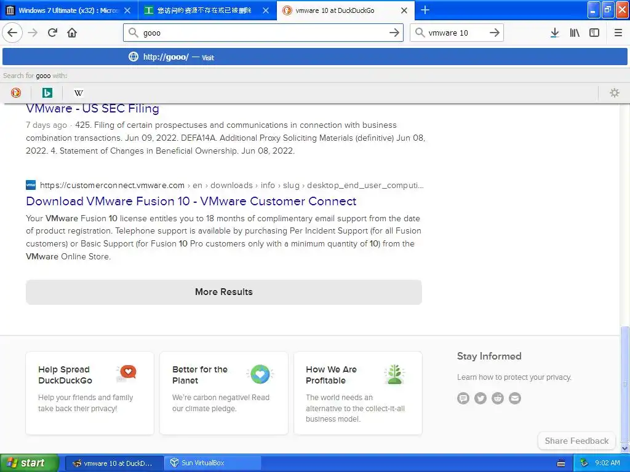
Task: Open the DuckDuckGo Reddit icon
Action: (x=497, y=398)
